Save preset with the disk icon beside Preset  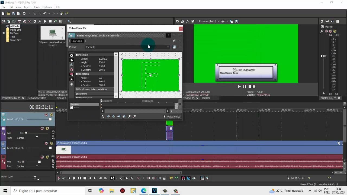174,47
